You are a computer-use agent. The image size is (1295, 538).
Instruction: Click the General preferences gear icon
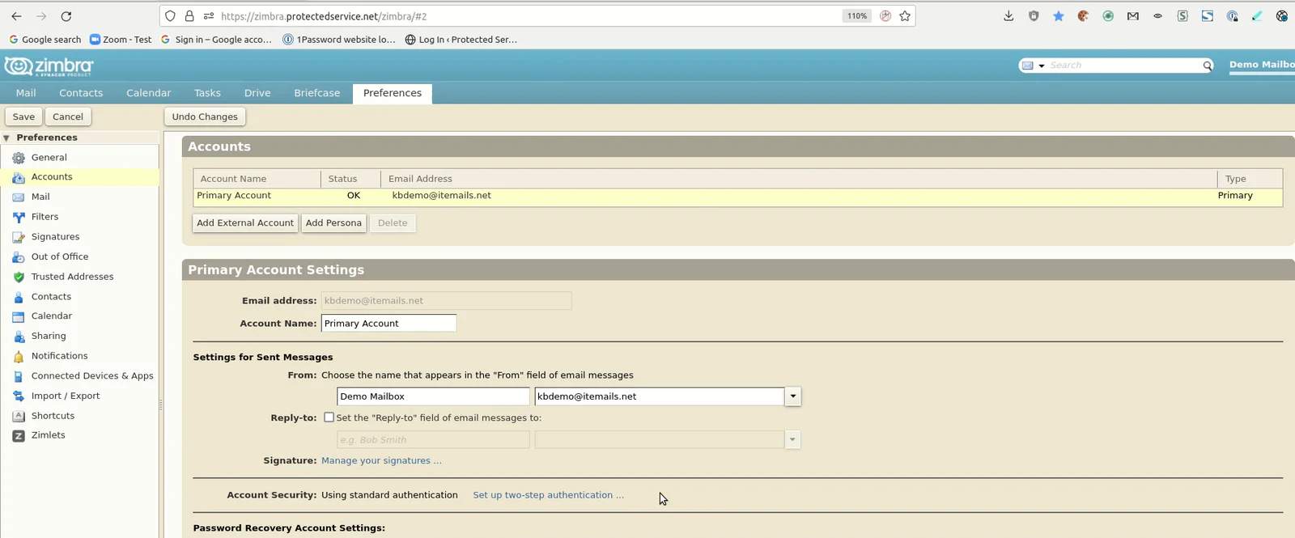pyautogui.click(x=19, y=158)
